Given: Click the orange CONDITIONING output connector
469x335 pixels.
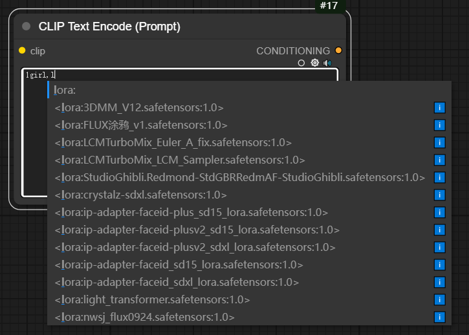Looking at the screenshot, I should 338,50.
